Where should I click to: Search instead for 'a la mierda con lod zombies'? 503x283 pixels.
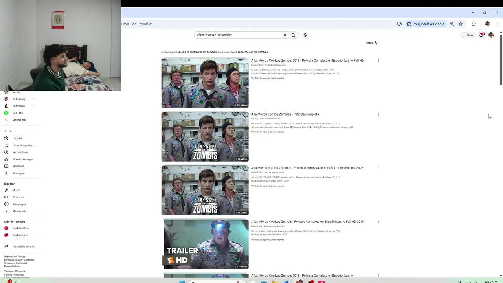point(252,52)
